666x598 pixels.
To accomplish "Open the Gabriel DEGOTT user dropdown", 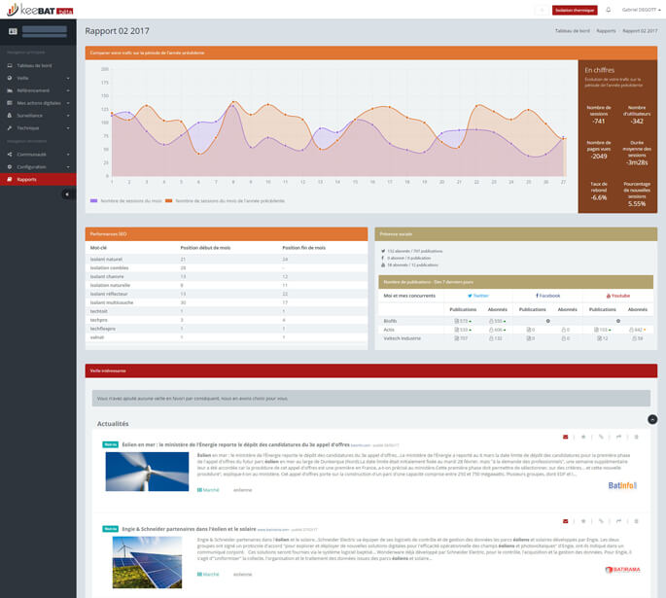I will [641, 10].
